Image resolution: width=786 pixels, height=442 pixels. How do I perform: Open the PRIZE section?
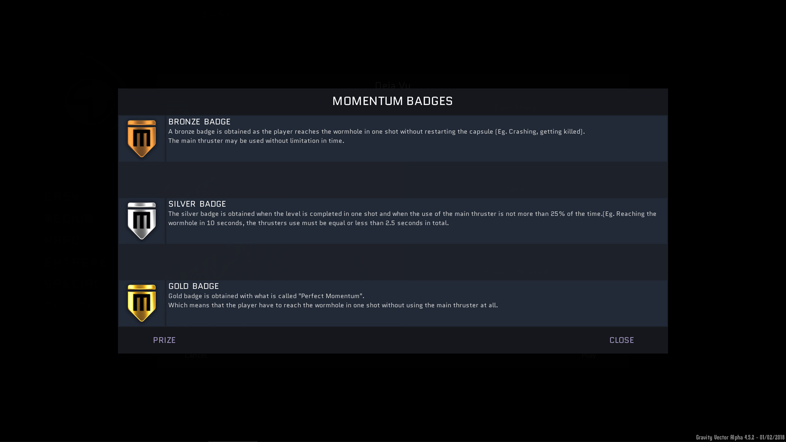tap(164, 340)
